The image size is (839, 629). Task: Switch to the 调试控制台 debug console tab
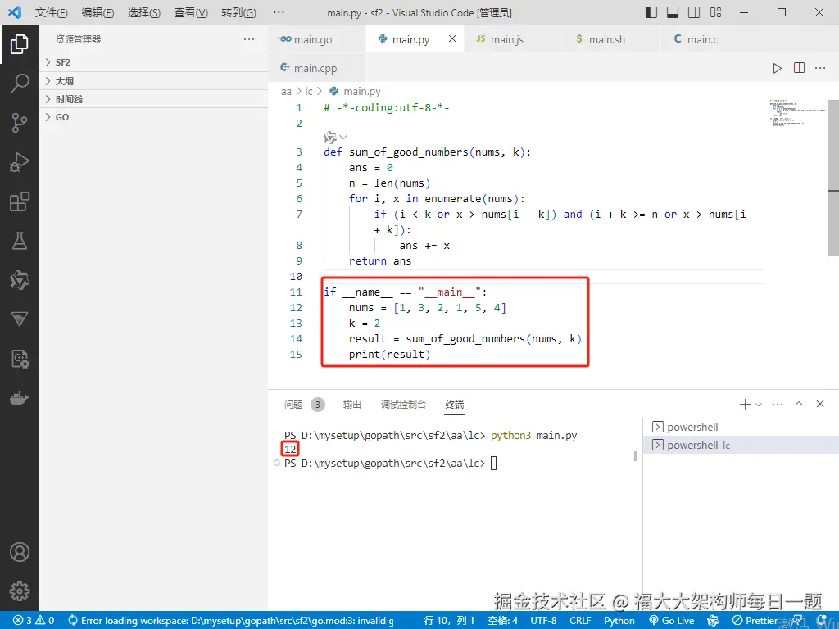[x=403, y=405]
